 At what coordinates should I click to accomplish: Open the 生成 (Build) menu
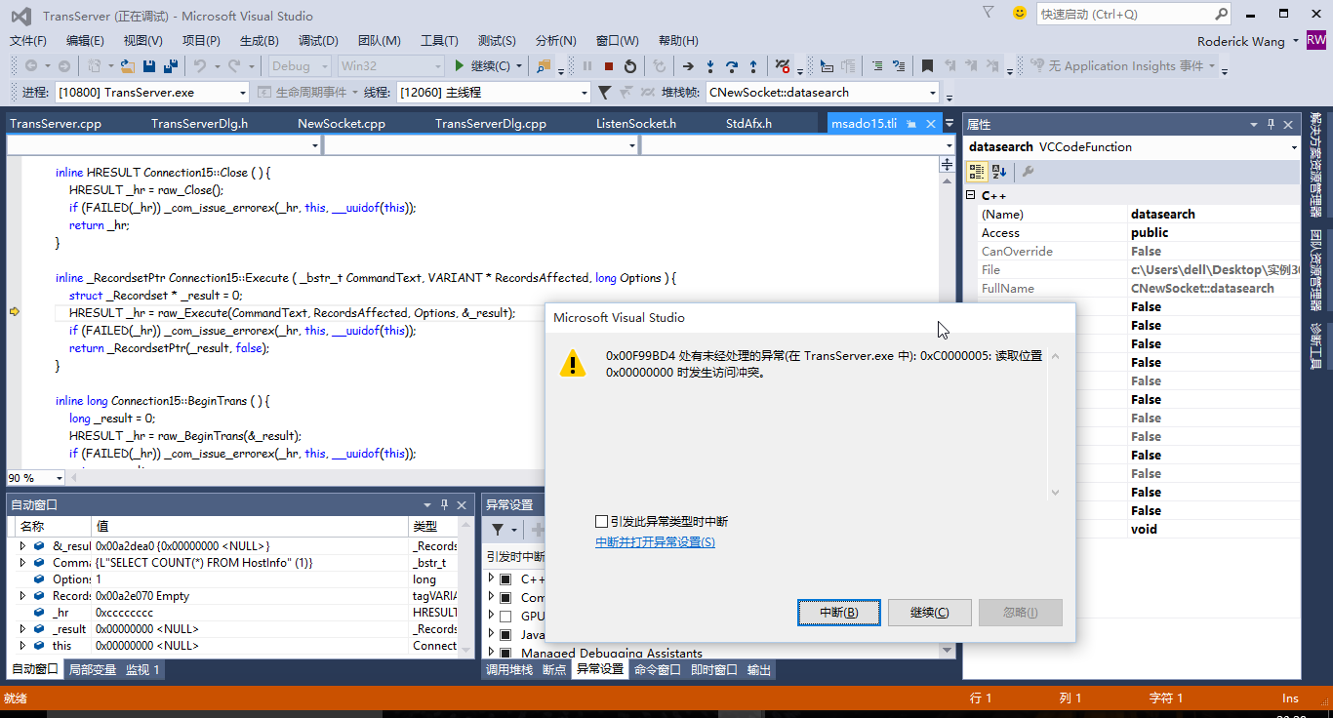[260, 40]
